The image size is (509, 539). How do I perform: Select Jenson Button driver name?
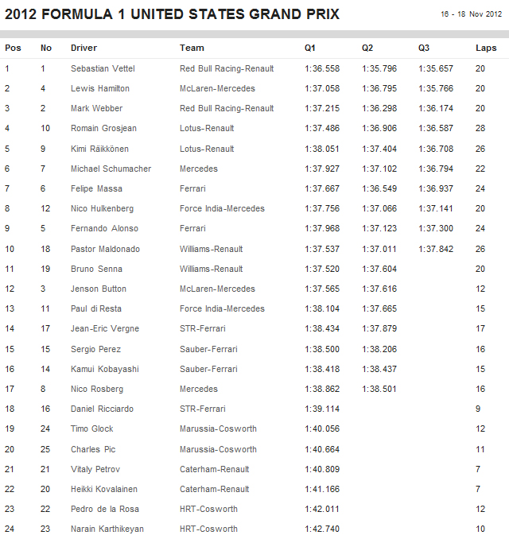pyautogui.click(x=98, y=289)
